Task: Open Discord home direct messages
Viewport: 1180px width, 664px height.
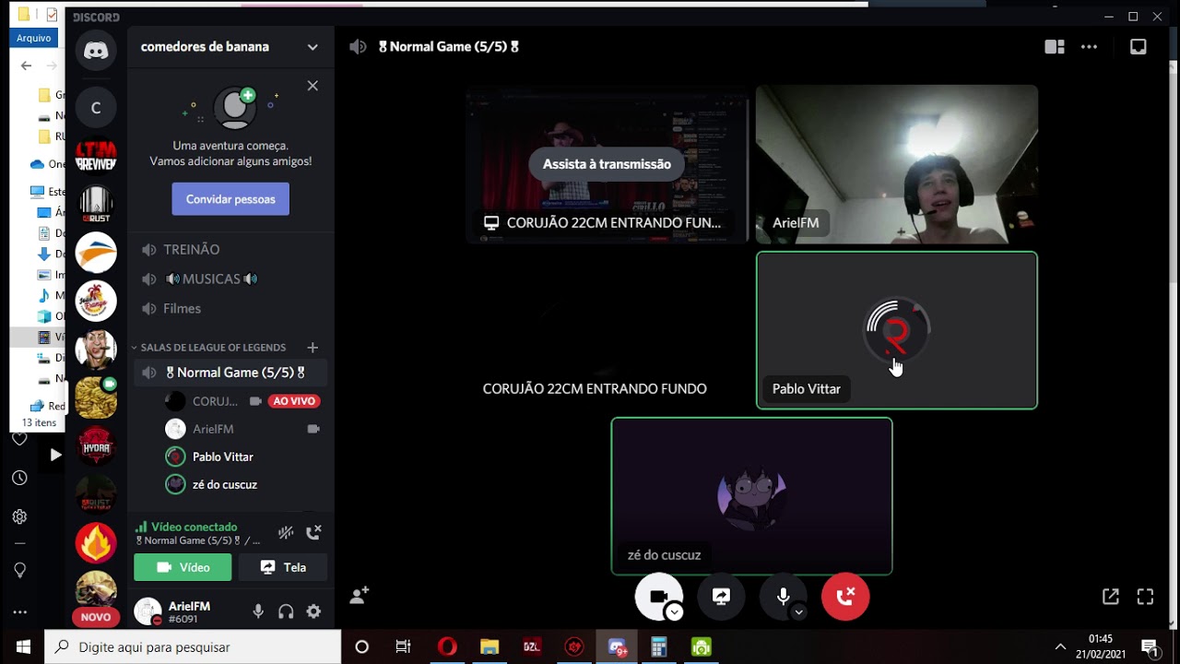Action: point(96,50)
